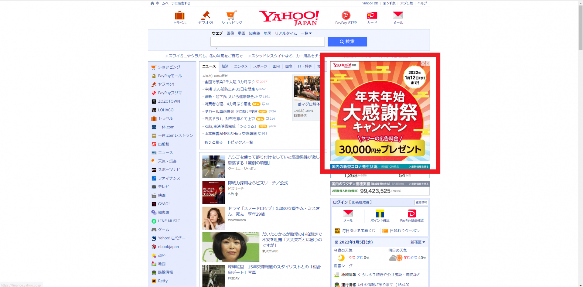
Task: Click the 登録情報 button in login panel
Action: pos(421,202)
